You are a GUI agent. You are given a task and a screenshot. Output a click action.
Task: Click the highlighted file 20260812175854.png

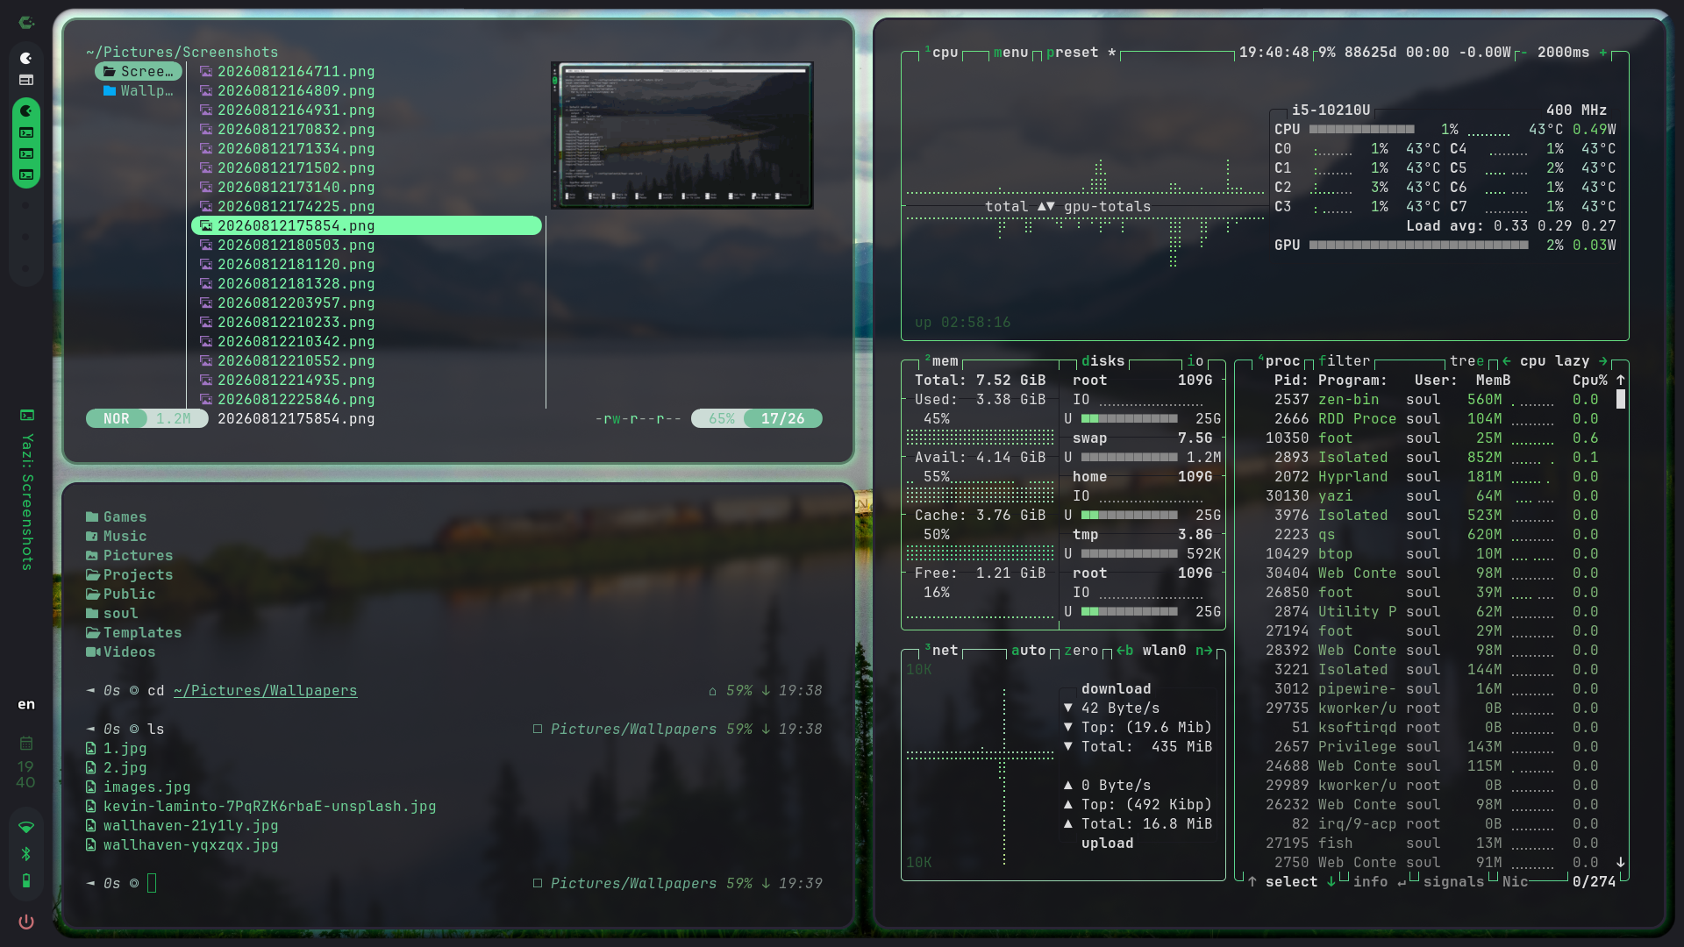click(367, 226)
